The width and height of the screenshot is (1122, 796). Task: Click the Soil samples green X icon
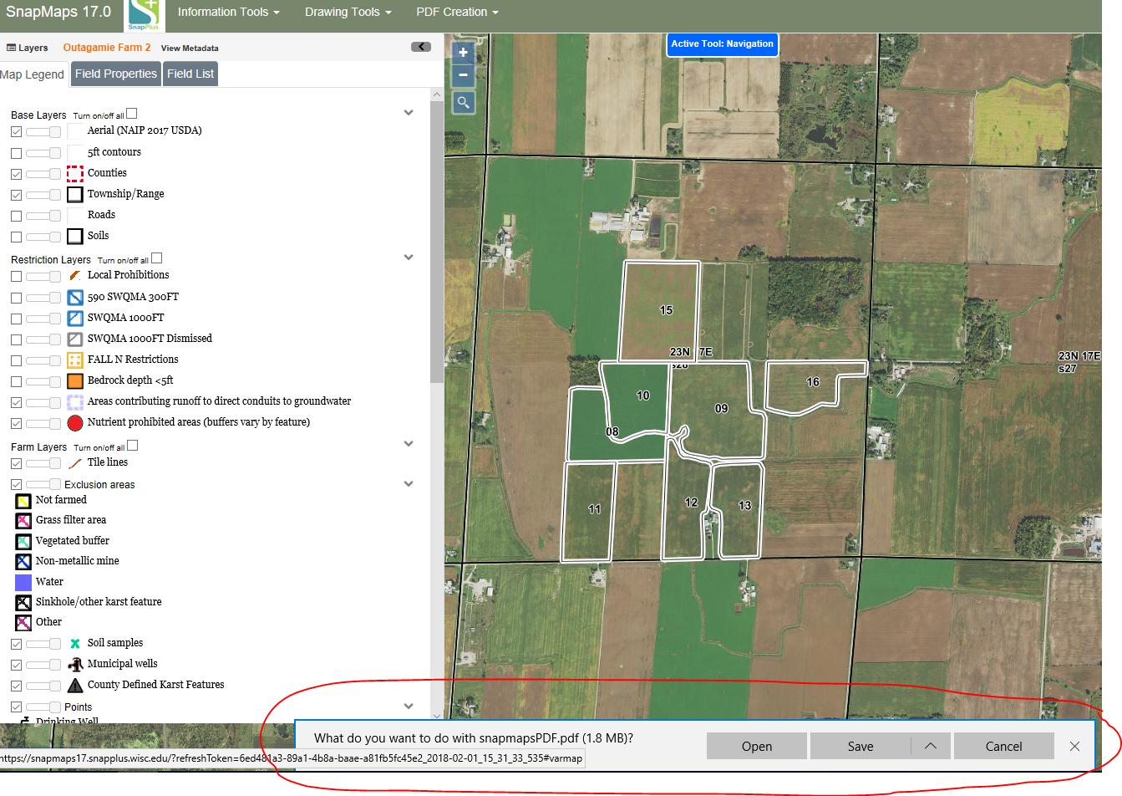point(75,643)
